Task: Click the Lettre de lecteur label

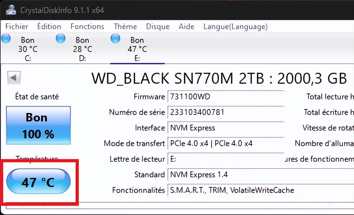Action: (x=137, y=159)
